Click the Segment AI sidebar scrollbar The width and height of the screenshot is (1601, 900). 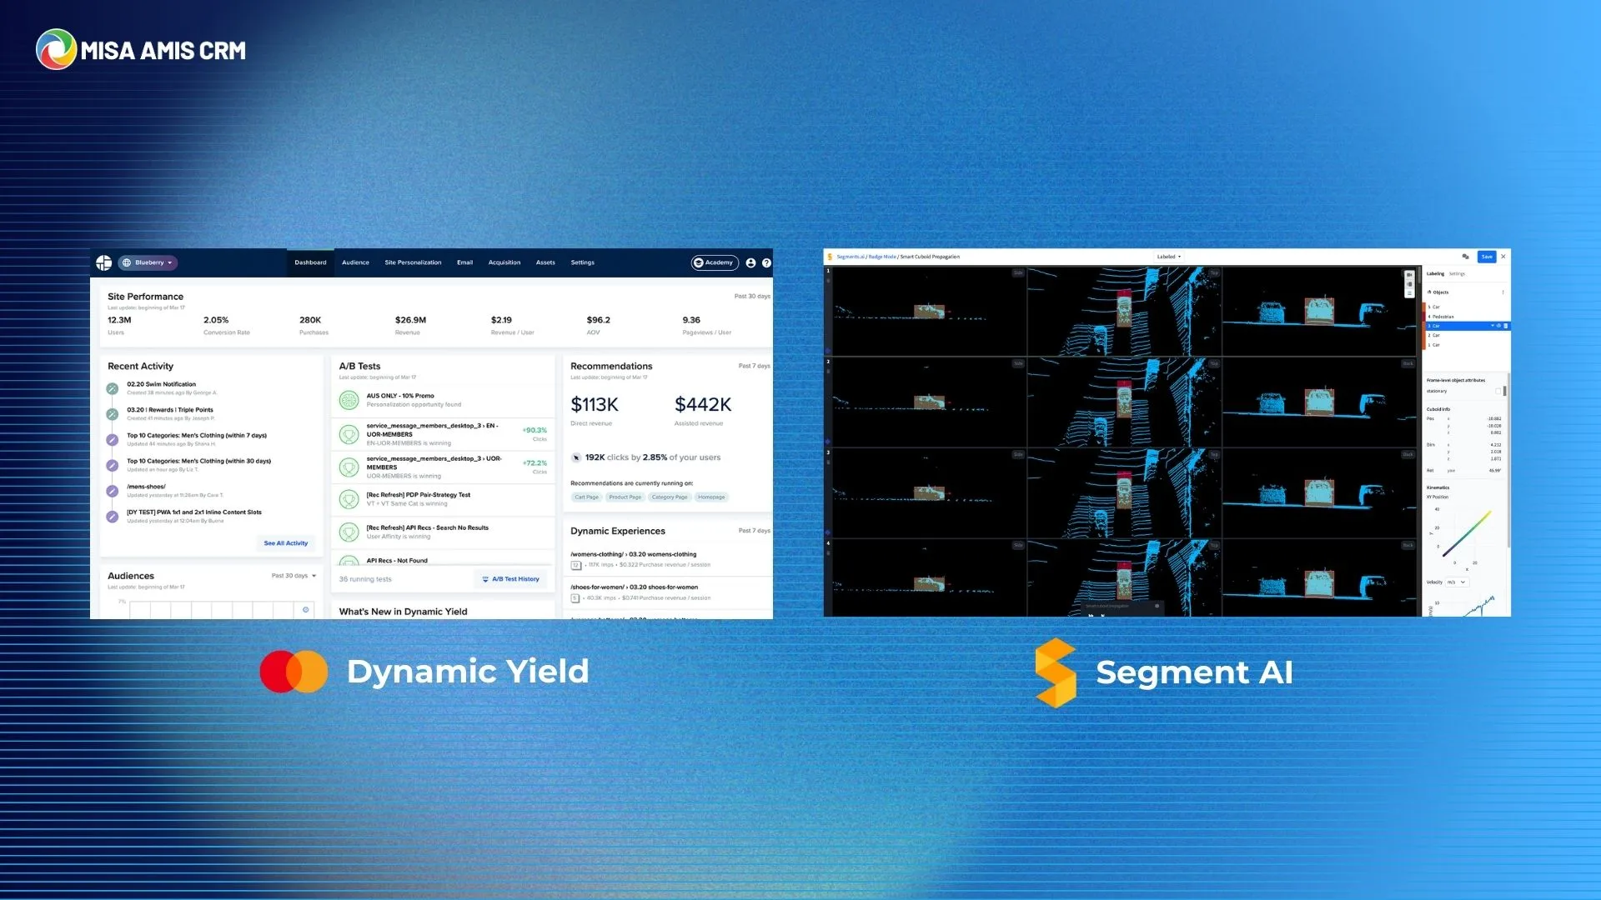1508,458
